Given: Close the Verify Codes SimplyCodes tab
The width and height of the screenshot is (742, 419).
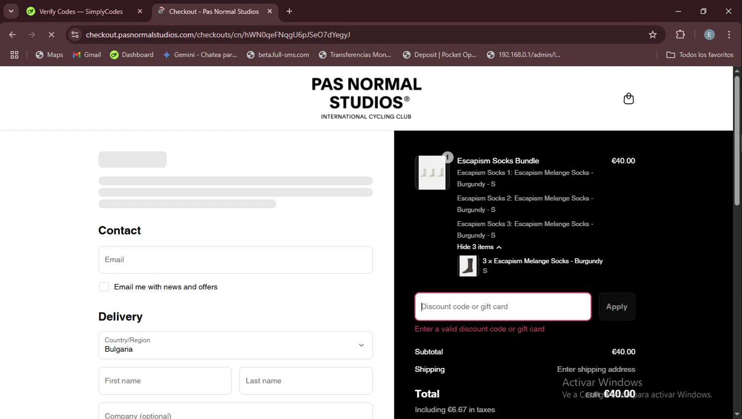Looking at the screenshot, I should click(x=140, y=11).
